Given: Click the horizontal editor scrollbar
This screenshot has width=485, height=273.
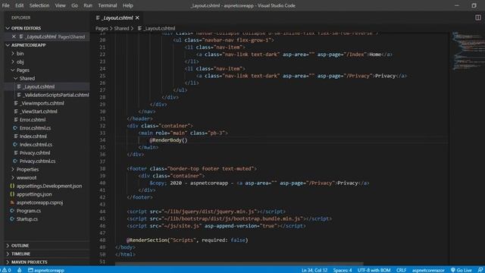Looking at the screenshot, I should tap(239, 264).
